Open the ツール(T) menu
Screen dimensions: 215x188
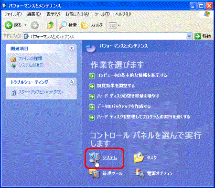click(x=102, y=14)
